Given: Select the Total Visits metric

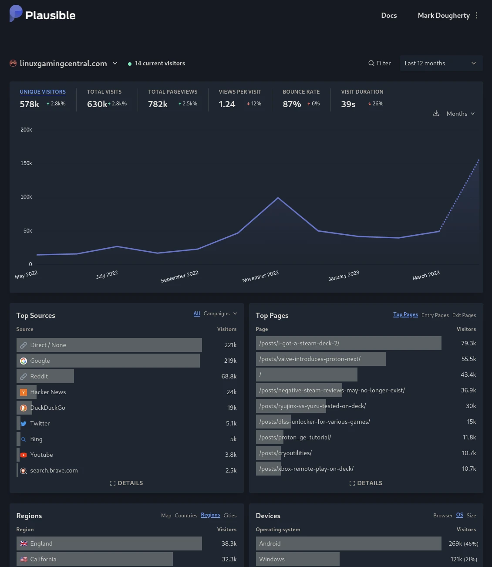Looking at the screenshot, I should coord(107,98).
